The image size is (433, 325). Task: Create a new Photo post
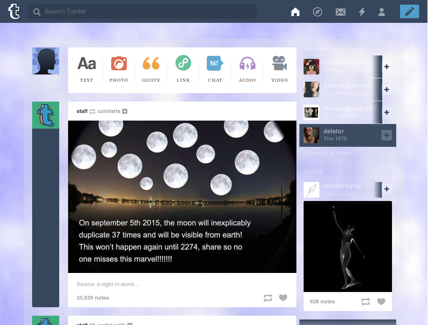[119, 69]
